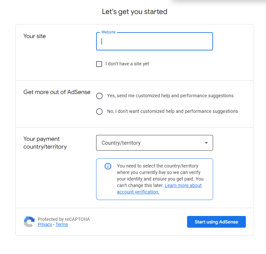Click the "Your site" section label
Viewport: 266px width, 254px height.
[x=35, y=36]
